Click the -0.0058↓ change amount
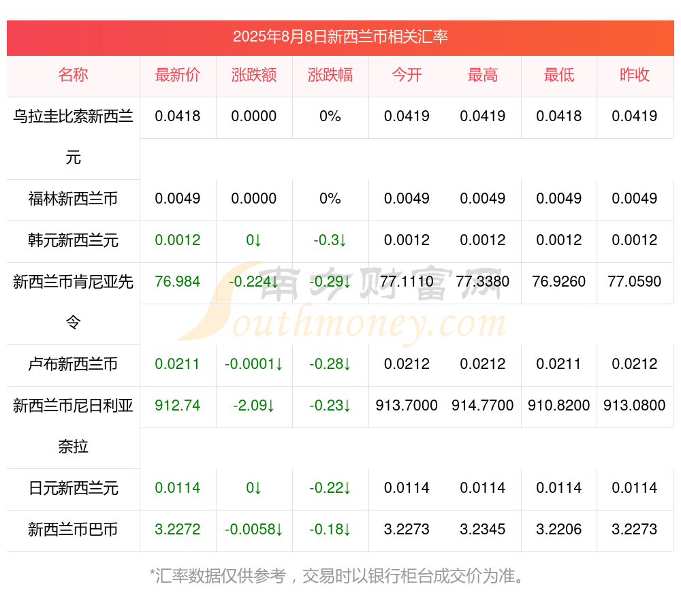The height and width of the screenshot is (597, 681). [x=253, y=530]
